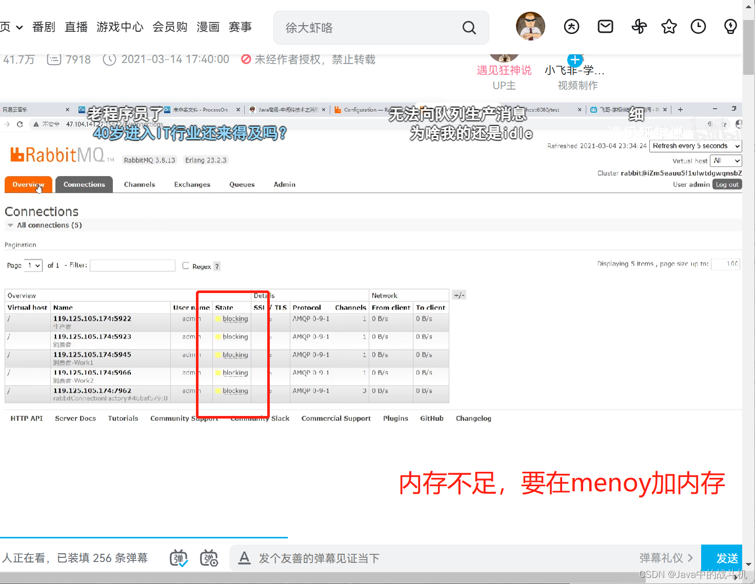Click the blue plus follow icon
Screen dimensions: 755x584
[575, 60]
